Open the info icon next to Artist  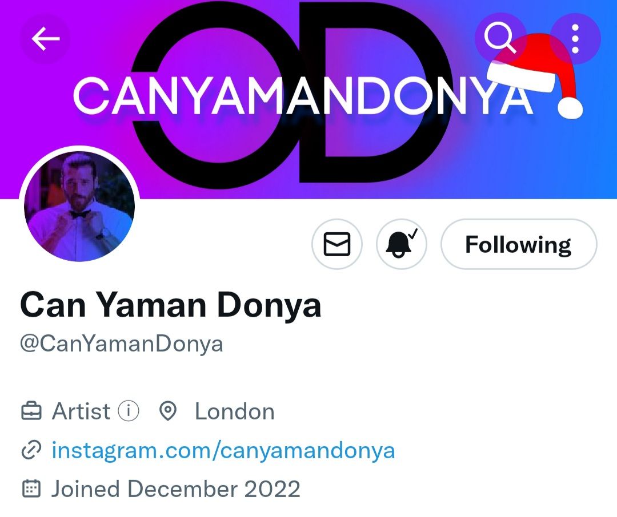[129, 411]
